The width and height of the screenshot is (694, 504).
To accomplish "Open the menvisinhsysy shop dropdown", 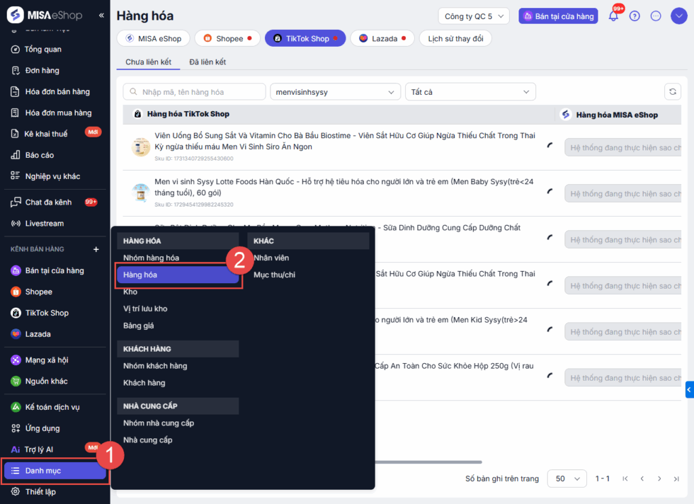I will pos(335,92).
